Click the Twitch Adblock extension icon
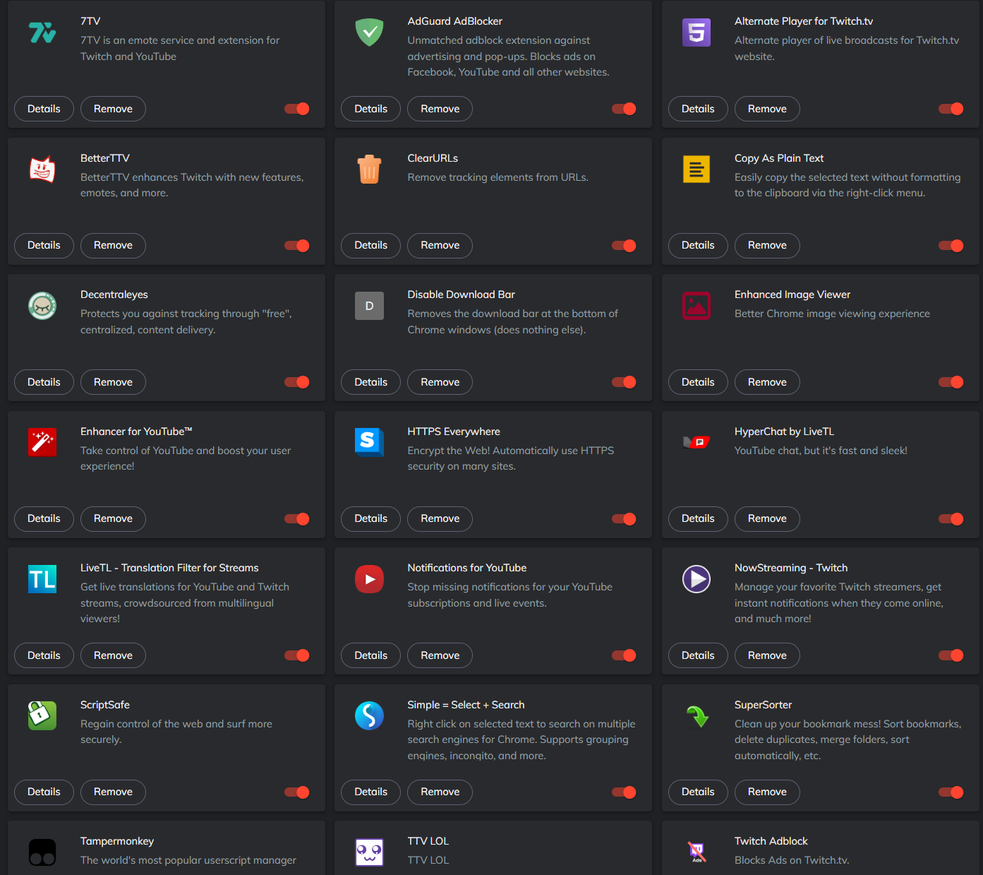Screen dimensions: 983x875 pyautogui.click(x=696, y=852)
